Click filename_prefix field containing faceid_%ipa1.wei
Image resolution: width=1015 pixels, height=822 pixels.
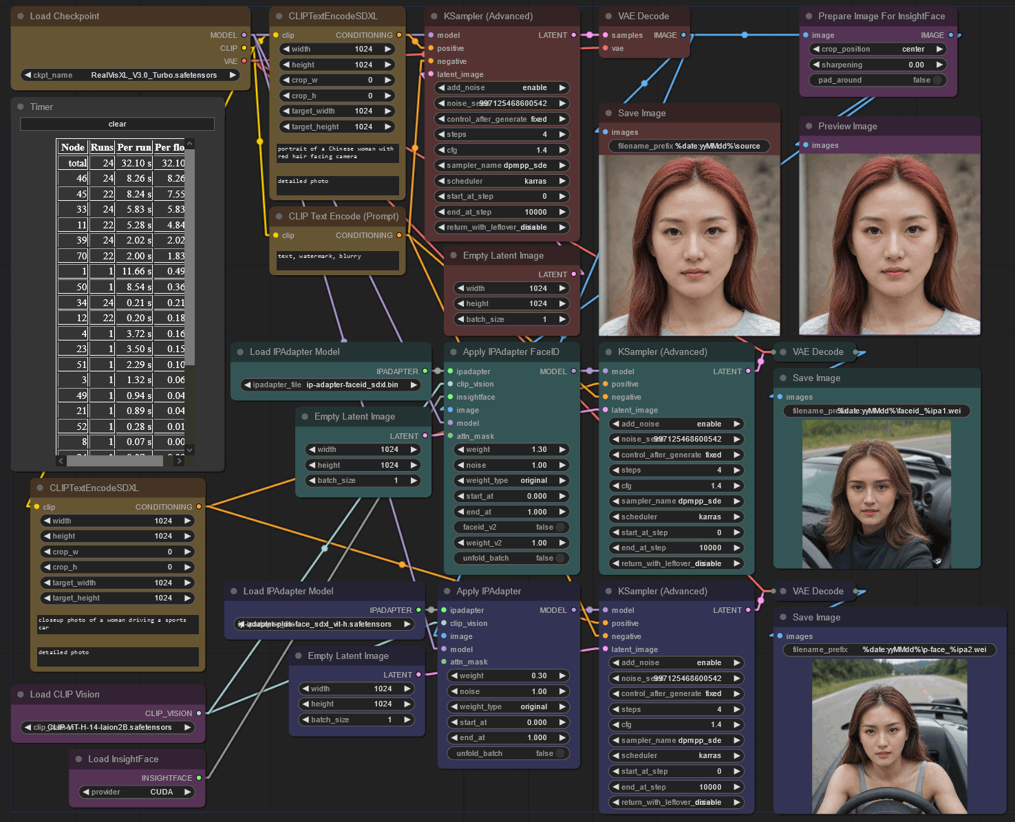click(x=877, y=411)
